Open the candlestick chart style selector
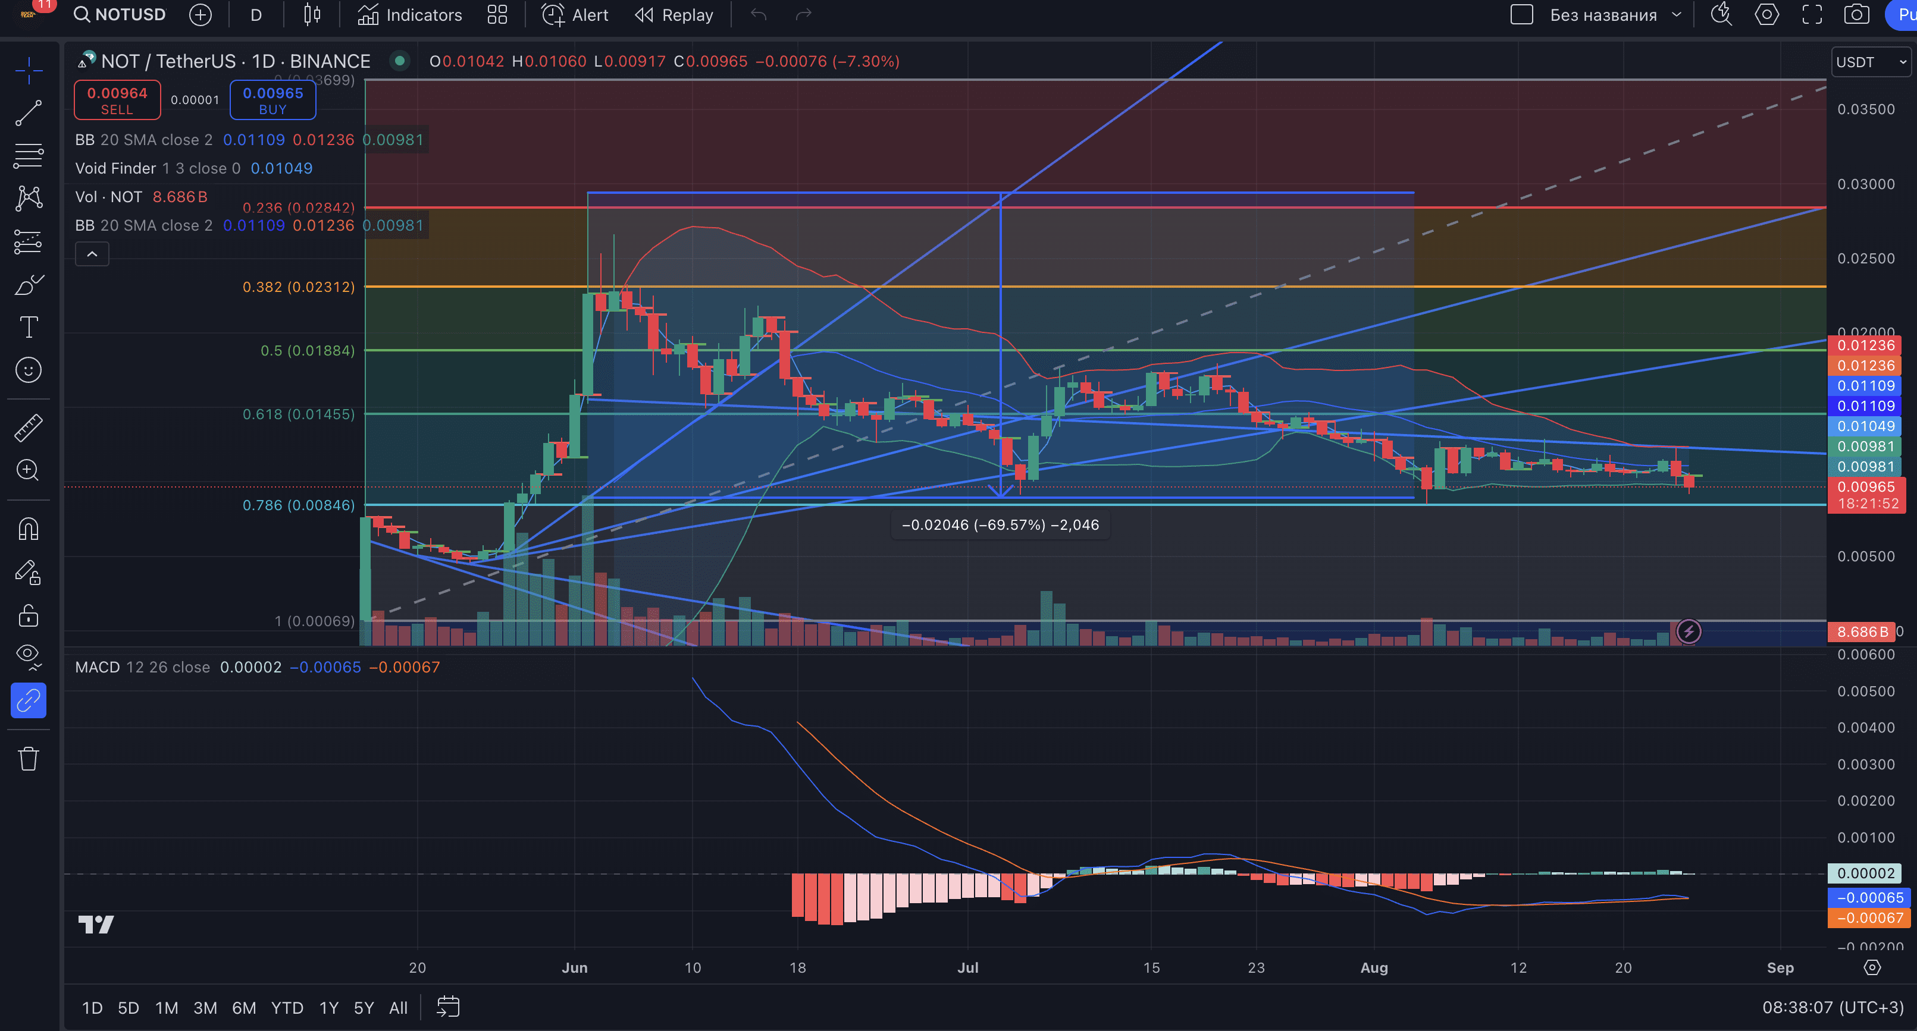 tap(312, 15)
